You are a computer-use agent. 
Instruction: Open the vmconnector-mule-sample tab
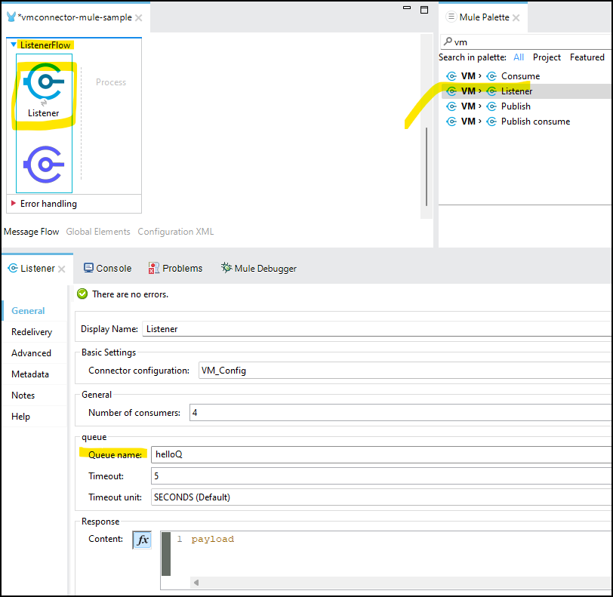75,17
